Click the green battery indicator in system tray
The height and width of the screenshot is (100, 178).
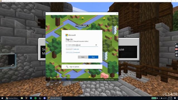point(154,98)
